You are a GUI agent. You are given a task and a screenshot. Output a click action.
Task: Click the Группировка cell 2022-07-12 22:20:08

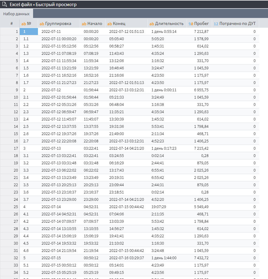[59, 141]
